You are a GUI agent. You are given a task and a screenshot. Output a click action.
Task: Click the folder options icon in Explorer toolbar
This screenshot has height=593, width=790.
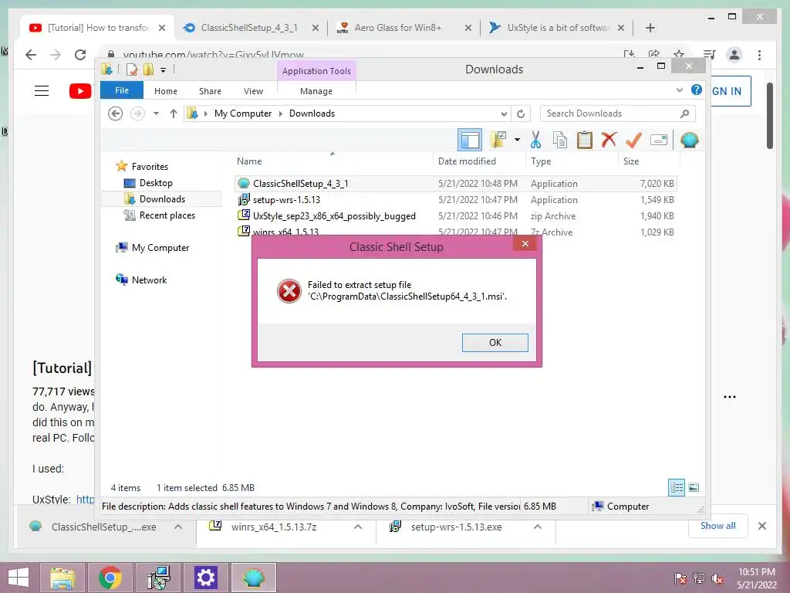tap(498, 140)
